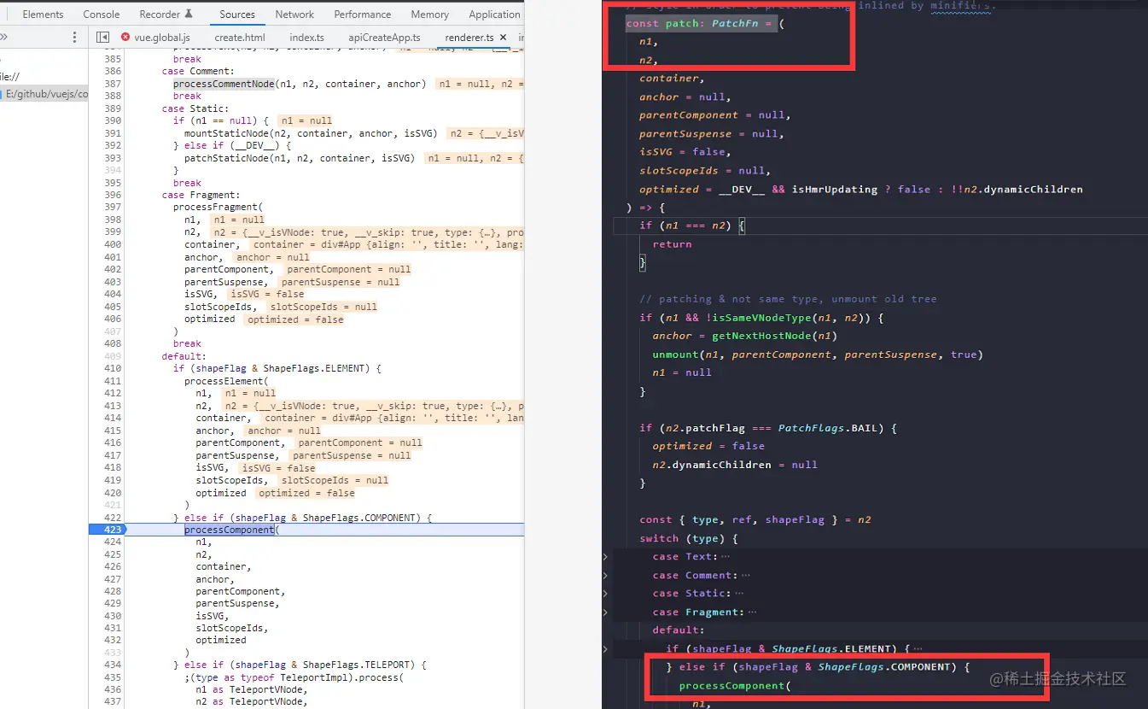The image size is (1148, 709).
Task: Open the apiCreateApp.ts file tab
Action: [x=385, y=38]
